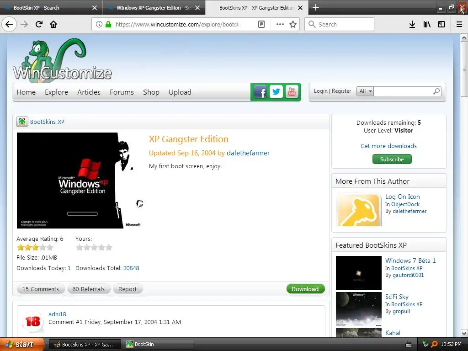Open the SciFi Sky link
The height and width of the screenshot is (351, 468).
pyautogui.click(x=397, y=297)
